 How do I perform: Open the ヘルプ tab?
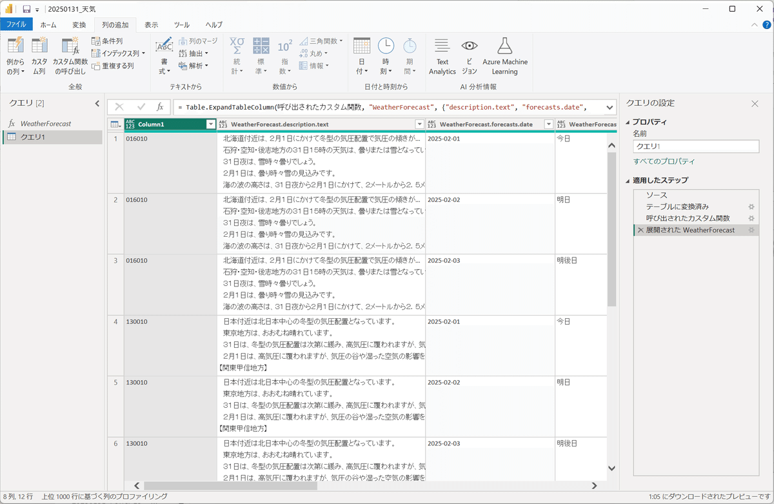214,25
